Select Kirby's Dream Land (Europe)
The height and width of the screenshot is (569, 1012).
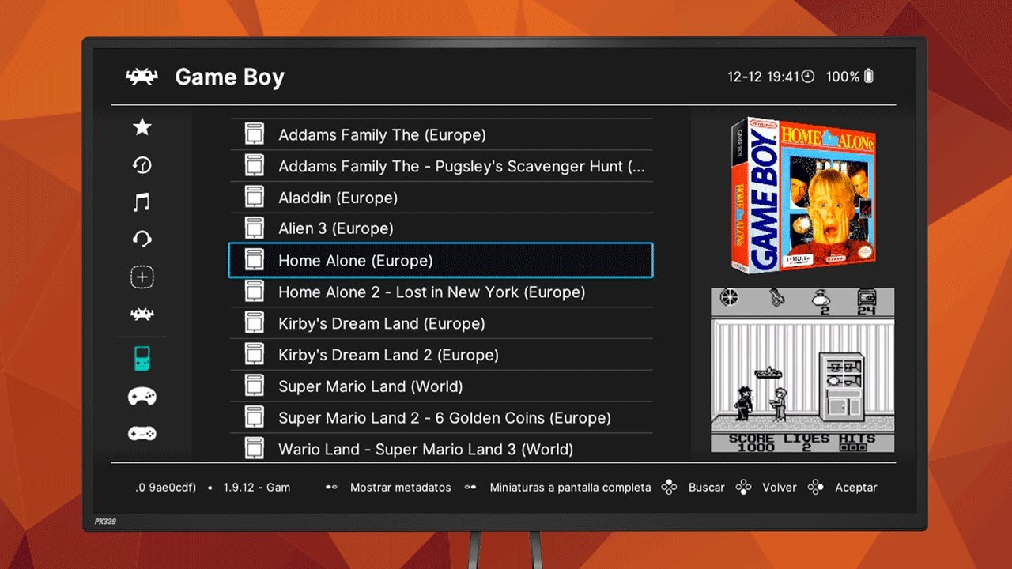441,323
